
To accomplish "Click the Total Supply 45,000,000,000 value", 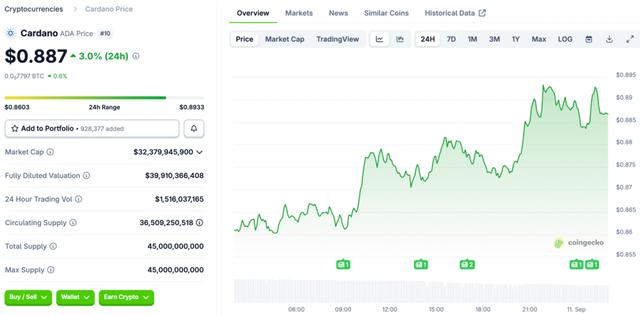I will (176, 246).
